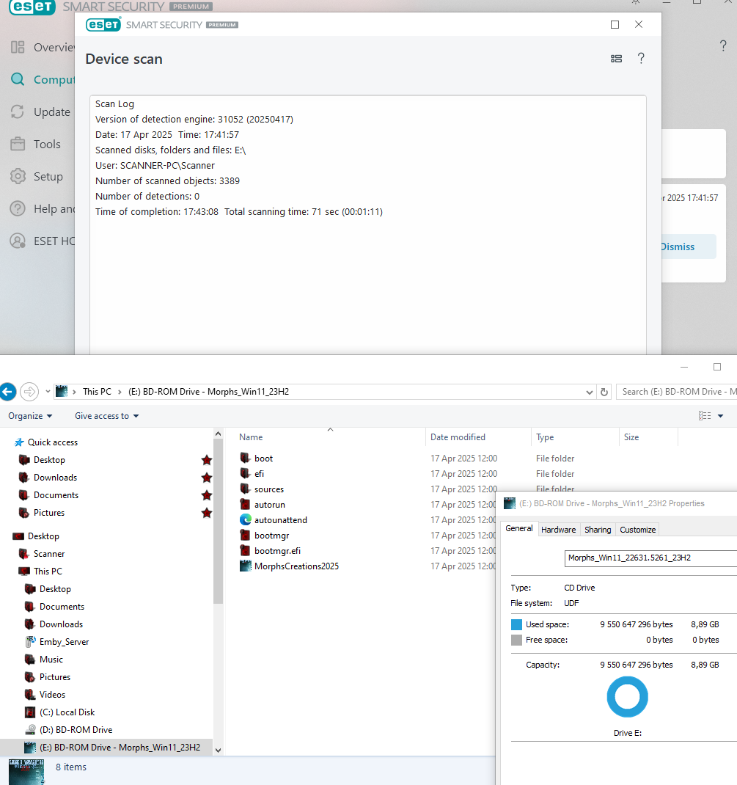
Task: Select Emby_Server in navigation tree
Action: tap(64, 641)
